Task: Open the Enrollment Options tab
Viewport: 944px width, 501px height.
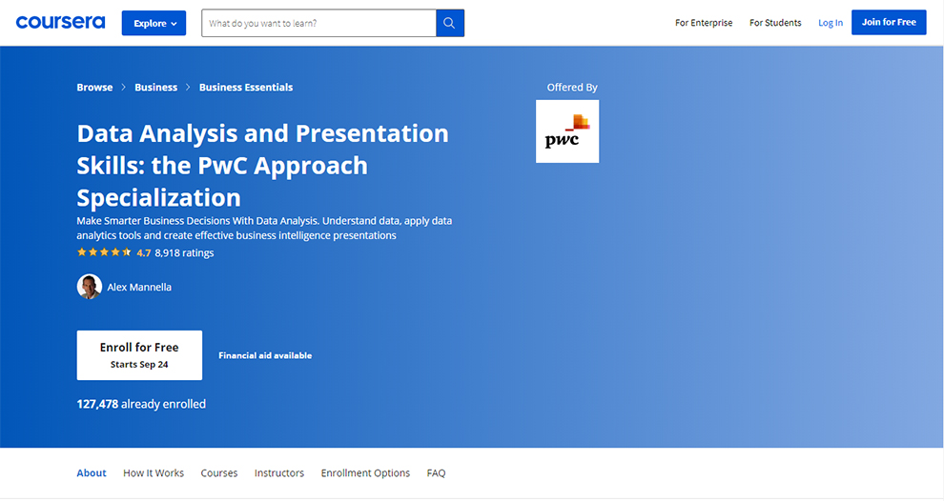Action: coord(365,473)
